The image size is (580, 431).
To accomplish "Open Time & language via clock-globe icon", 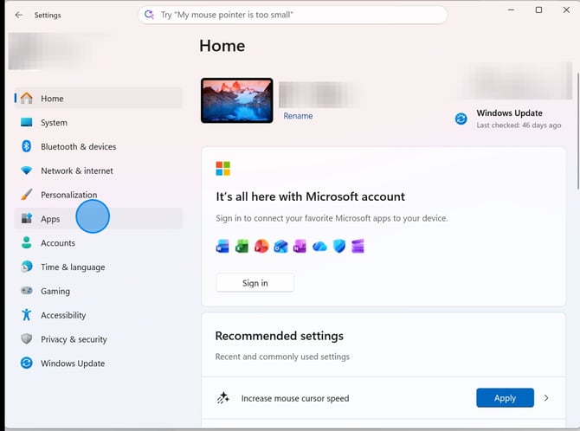I will pyautogui.click(x=26, y=267).
